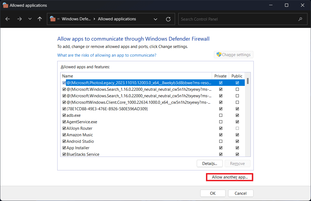
Task: Open Recent locations chevron dropdown
Action: point(30,19)
